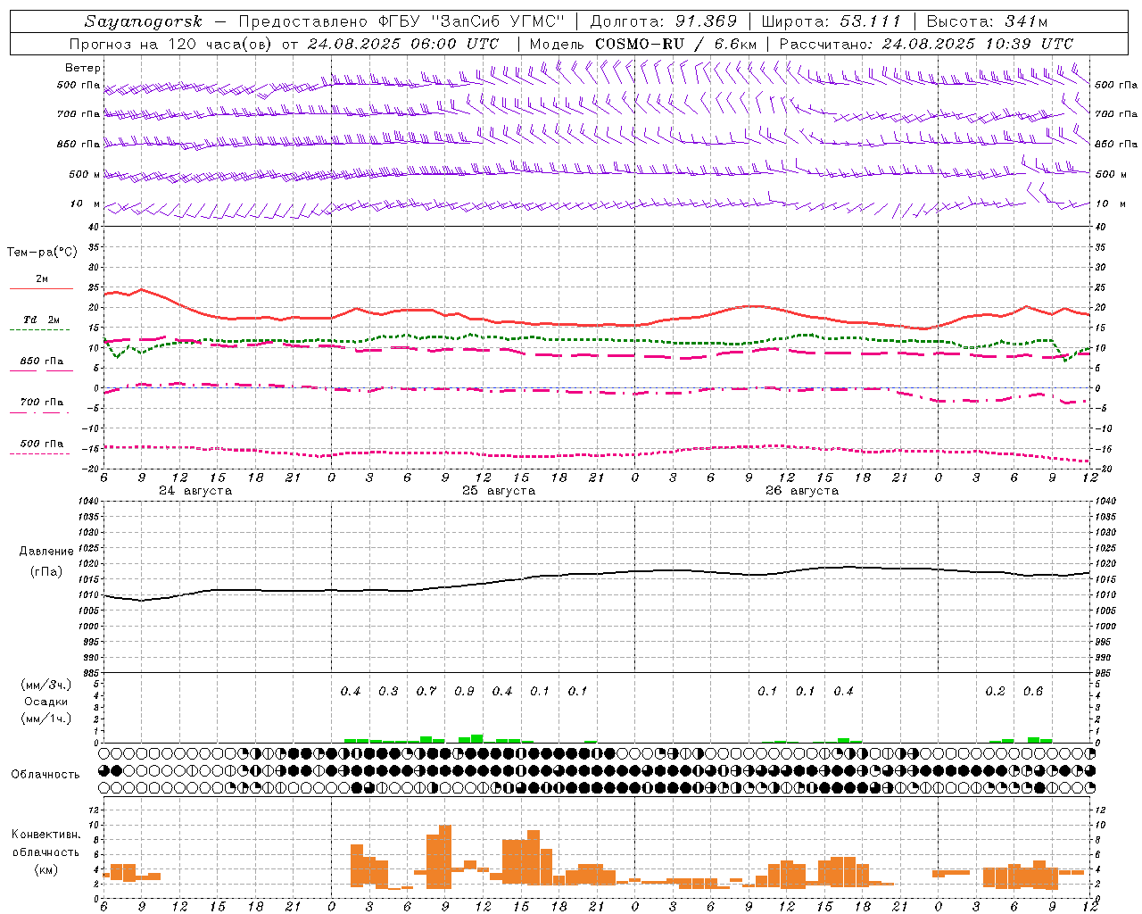Click the tallest orange convective cloud bar
The width and height of the screenshot is (1142, 914).
[445, 857]
